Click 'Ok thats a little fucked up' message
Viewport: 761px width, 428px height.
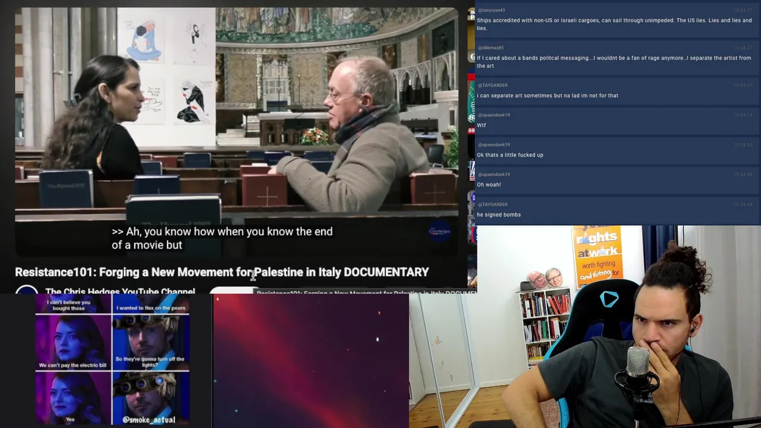tap(510, 155)
